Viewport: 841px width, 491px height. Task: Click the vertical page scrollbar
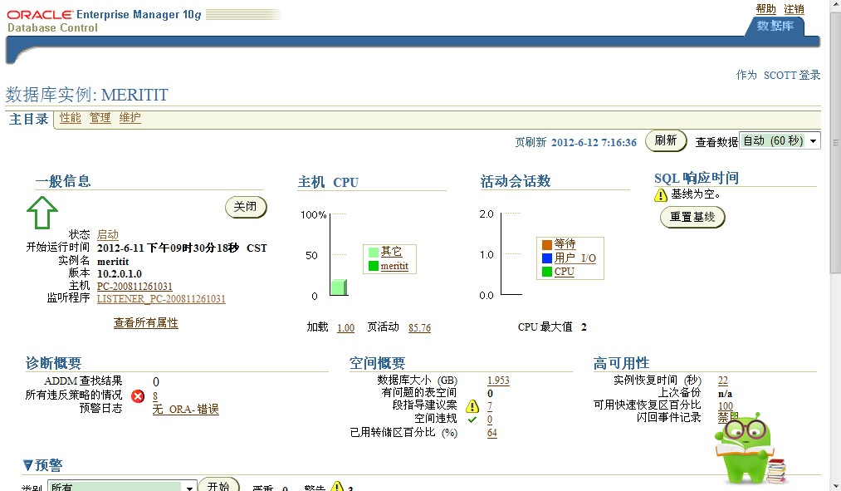(x=836, y=245)
